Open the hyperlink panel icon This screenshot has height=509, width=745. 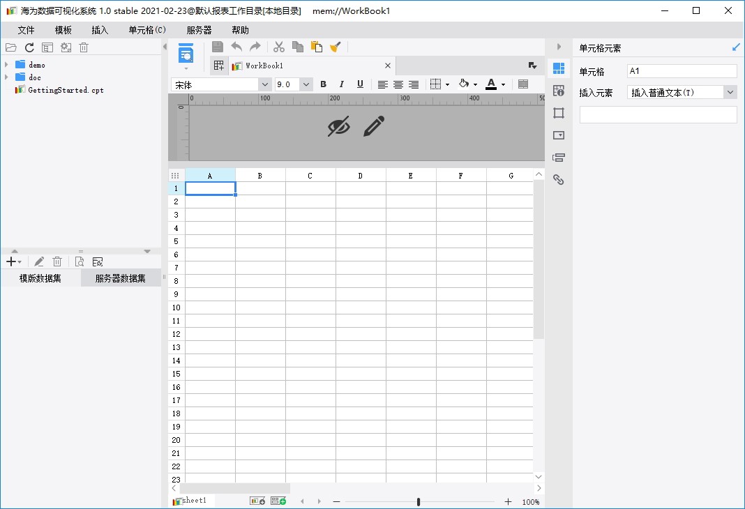tap(559, 179)
